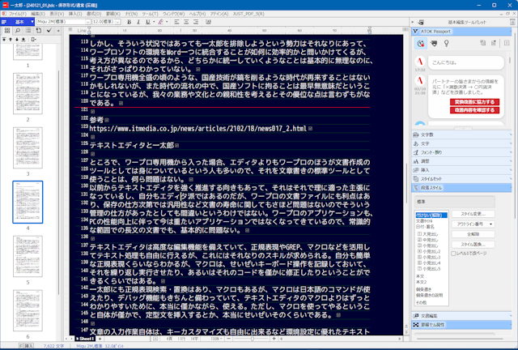518x350 pixels.
Task: Expand the フォント・飾り palette section
Action: coord(461,152)
